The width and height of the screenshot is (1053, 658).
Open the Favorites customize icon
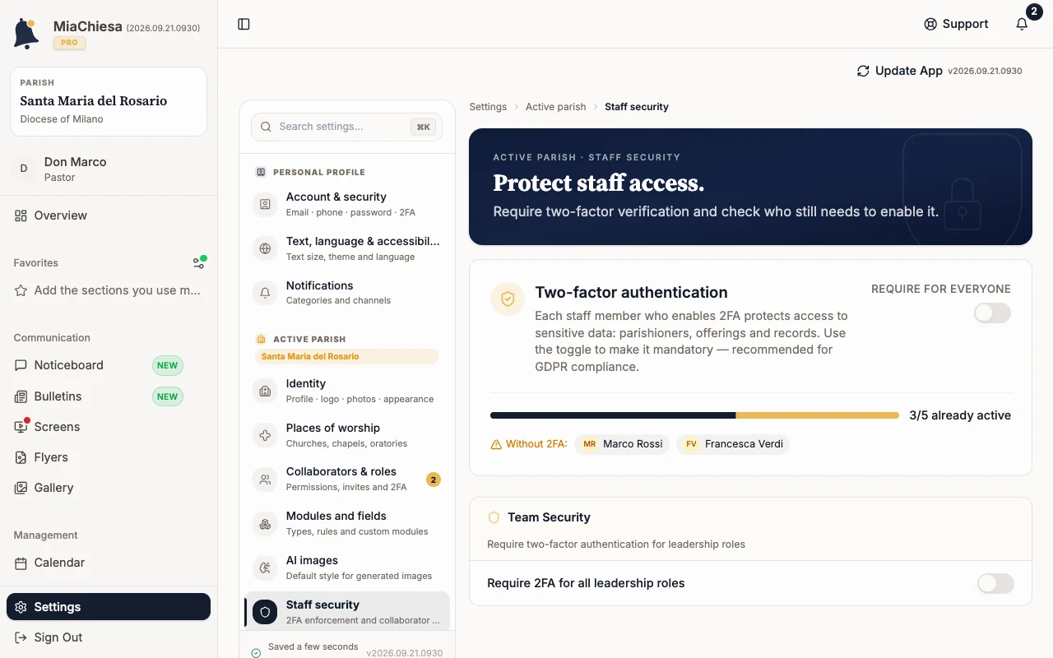click(198, 262)
